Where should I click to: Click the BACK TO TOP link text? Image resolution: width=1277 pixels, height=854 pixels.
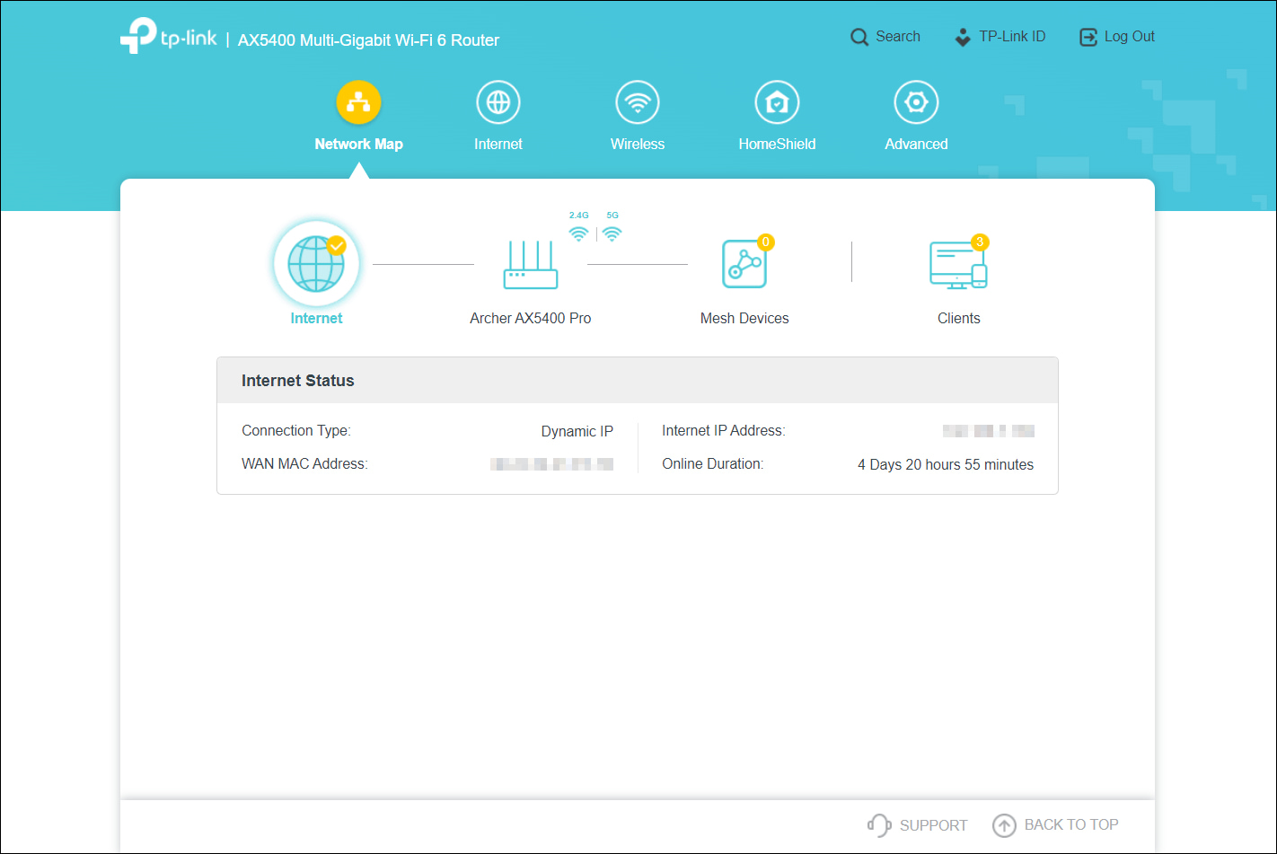click(1071, 824)
